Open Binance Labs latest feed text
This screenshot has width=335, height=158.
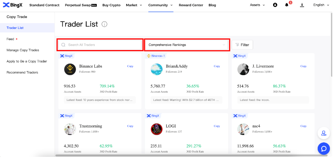point(100,100)
